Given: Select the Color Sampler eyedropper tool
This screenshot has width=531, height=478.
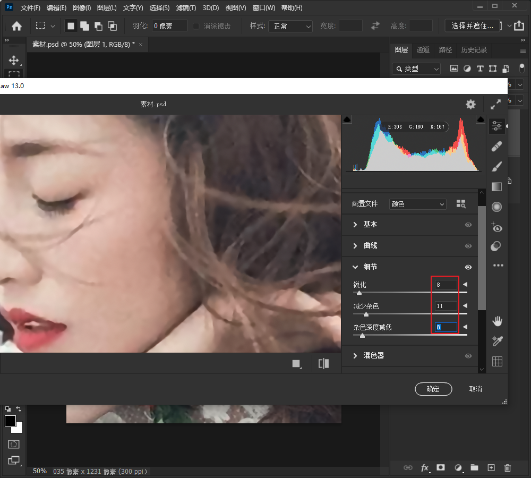Looking at the screenshot, I should point(497,341).
